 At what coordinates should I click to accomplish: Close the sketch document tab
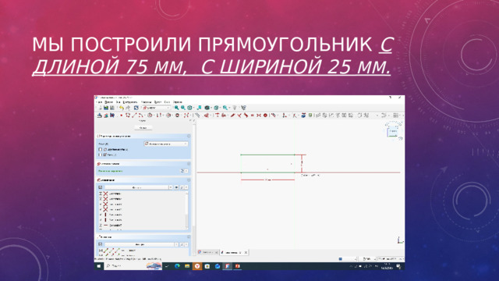point(246,252)
